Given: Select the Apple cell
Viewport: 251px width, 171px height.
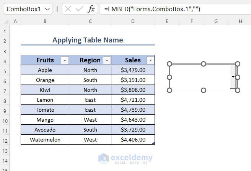Looking at the screenshot, I should pos(45,70).
